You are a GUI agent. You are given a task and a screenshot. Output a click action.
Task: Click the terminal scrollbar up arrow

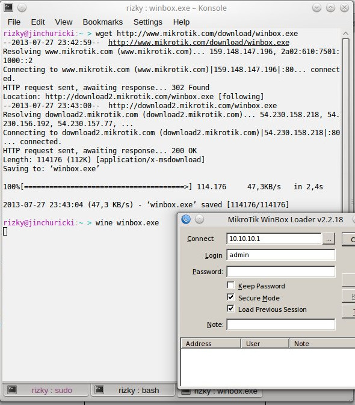345,33
